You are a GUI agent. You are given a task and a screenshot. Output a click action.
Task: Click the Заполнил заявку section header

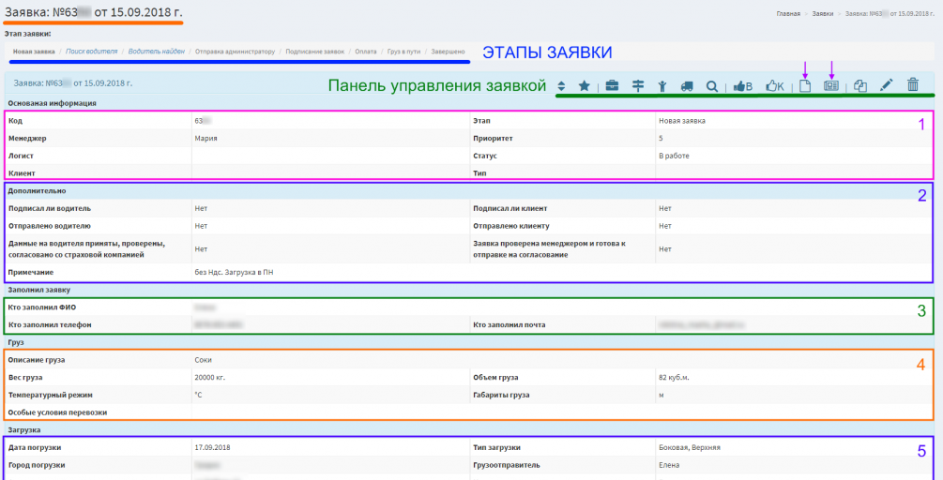39,290
